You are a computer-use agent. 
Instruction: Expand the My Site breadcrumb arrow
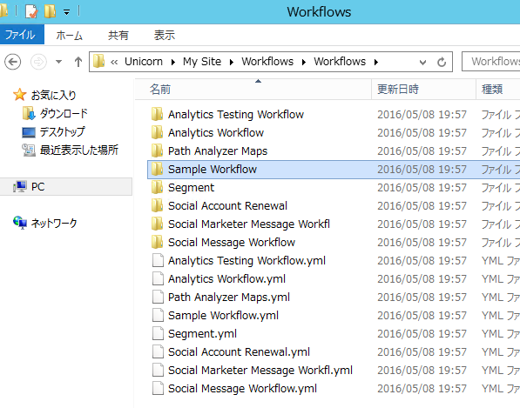click(x=232, y=62)
